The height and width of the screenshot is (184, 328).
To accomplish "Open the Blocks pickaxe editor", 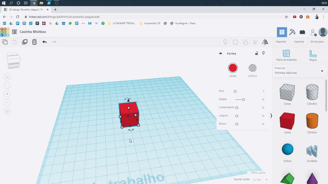I will click(x=292, y=32).
